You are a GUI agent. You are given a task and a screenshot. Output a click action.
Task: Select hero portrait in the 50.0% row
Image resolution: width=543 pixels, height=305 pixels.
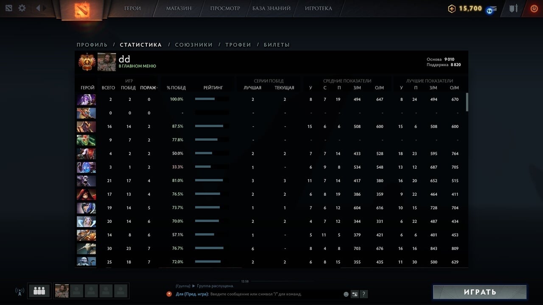pyautogui.click(x=86, y=154)
